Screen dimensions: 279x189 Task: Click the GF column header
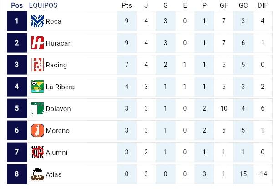224,5
